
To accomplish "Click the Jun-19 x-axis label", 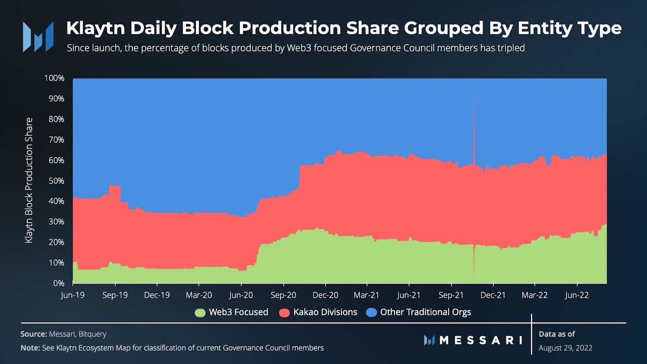I will 73,295.
